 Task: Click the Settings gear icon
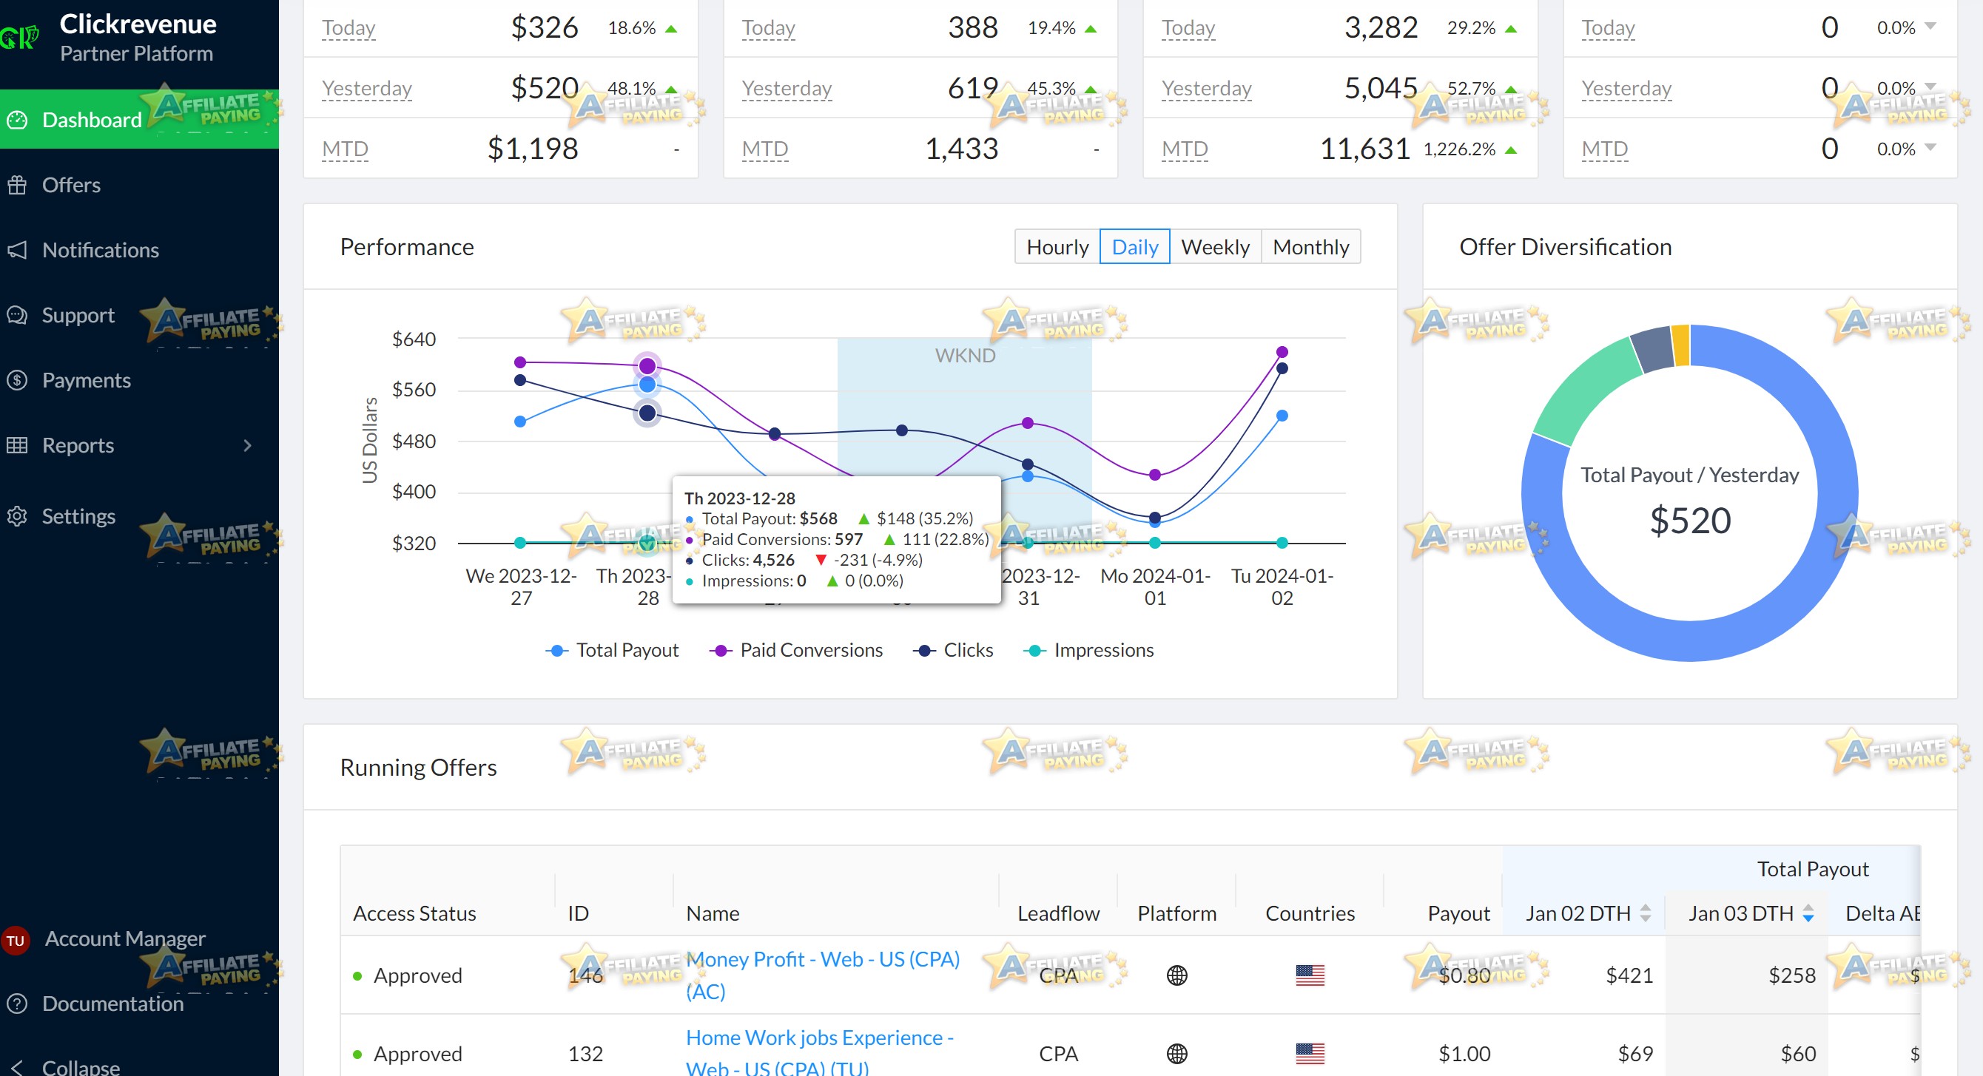[17, 516]
